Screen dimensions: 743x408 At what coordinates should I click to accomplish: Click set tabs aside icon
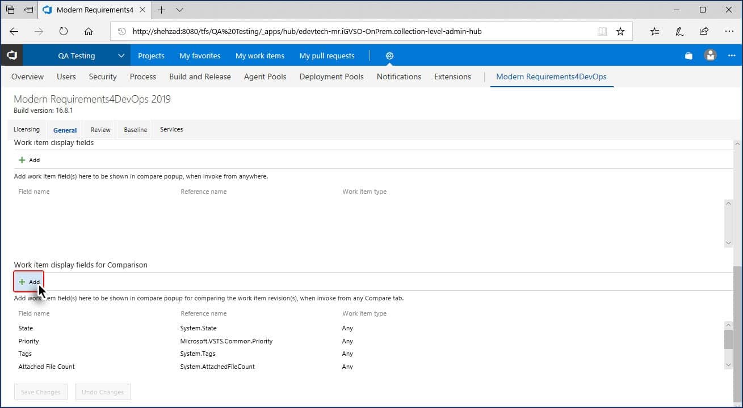[29, 10]
